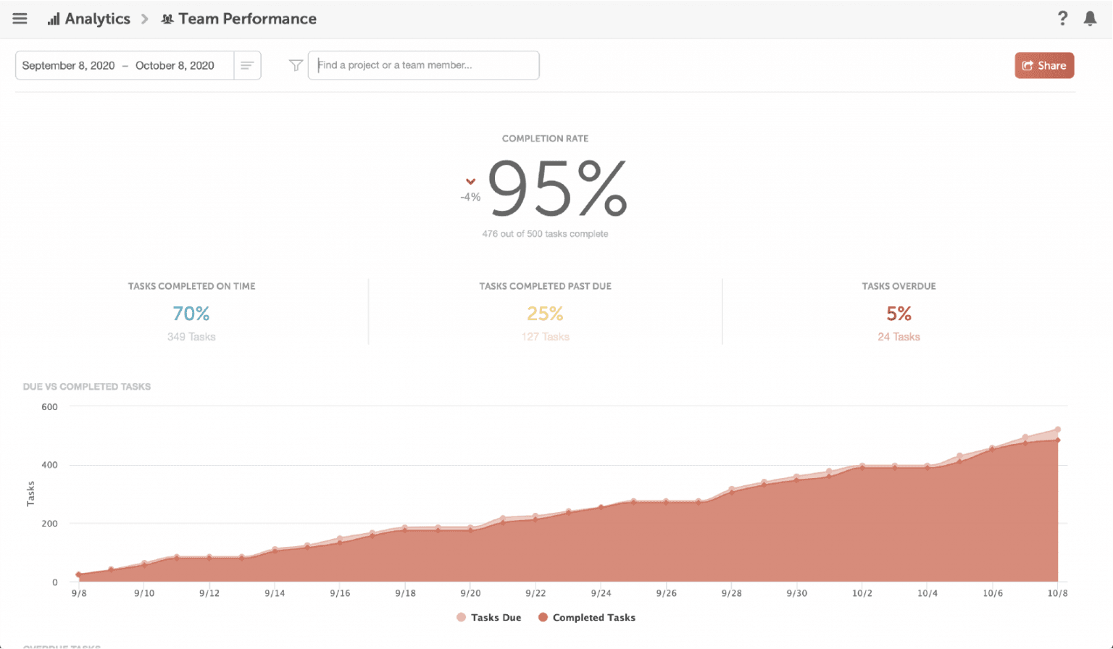Viewport: 1113px width, 649px height.
Task: Open the filter funnel icon
Action: tap(295, 65)
